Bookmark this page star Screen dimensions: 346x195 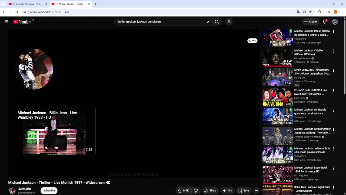click(310, 12)
